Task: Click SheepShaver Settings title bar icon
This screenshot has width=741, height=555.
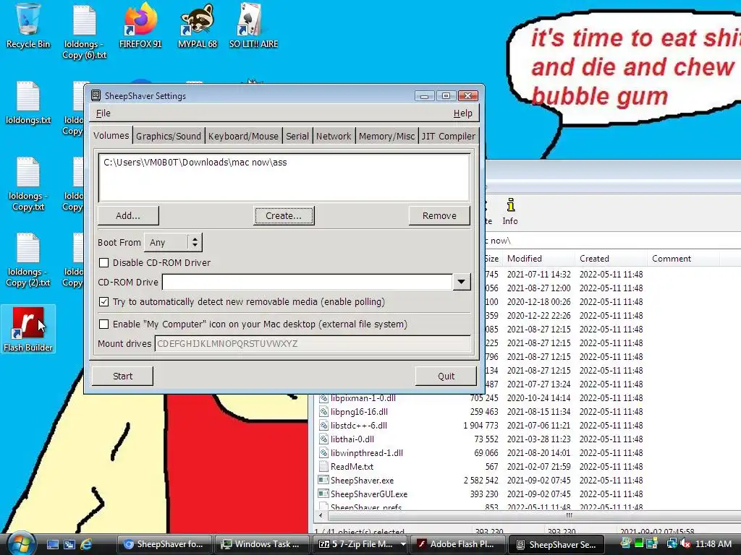Action: (96, 95)
